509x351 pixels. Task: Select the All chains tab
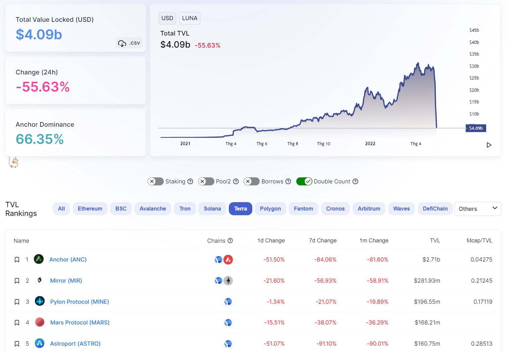click(61, 209)
